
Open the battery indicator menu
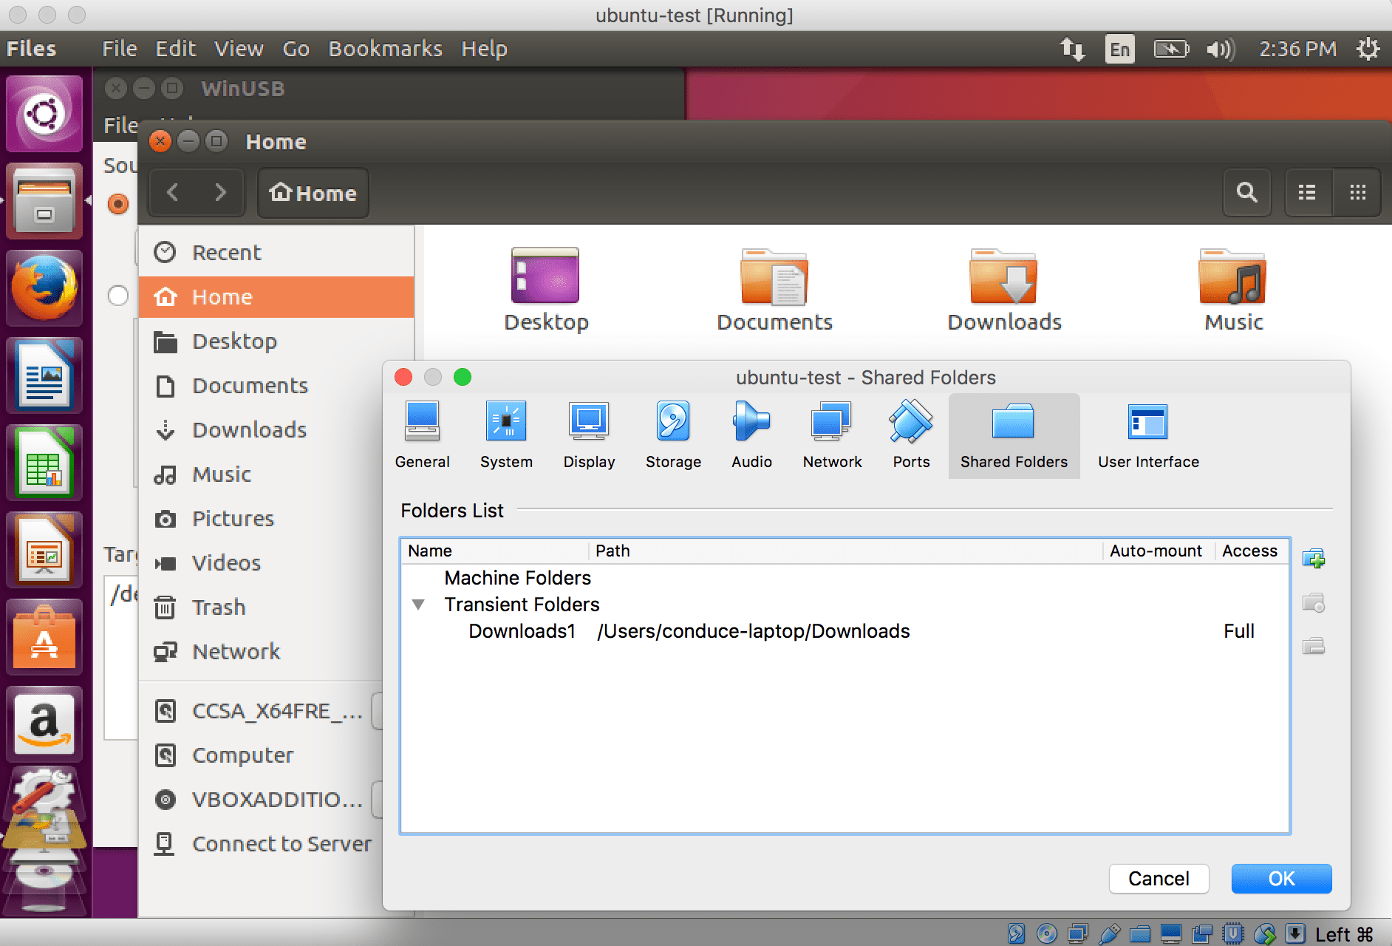tap(1171, 49)
